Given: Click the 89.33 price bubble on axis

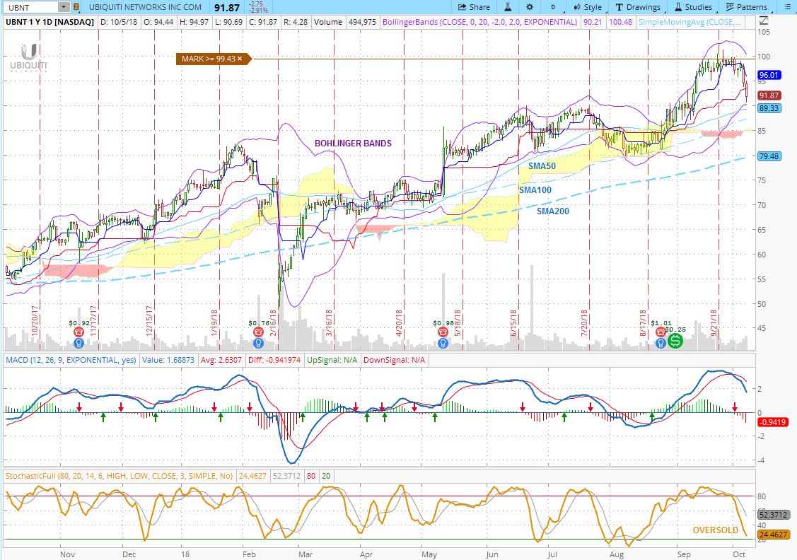Looking at the screenshot, I should click(769, 108).
